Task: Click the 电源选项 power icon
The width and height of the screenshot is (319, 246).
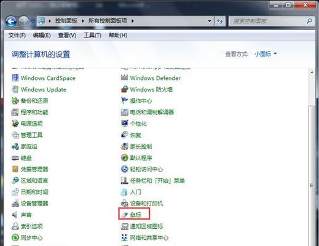Action: pyautogui.click(x=15, y=124)
